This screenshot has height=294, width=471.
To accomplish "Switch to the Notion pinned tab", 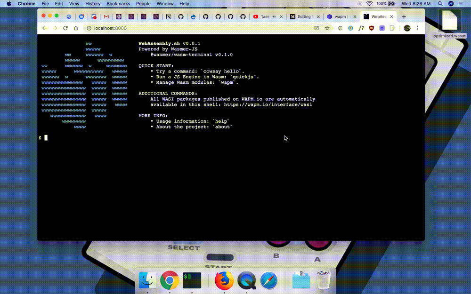I will [169, 16].
